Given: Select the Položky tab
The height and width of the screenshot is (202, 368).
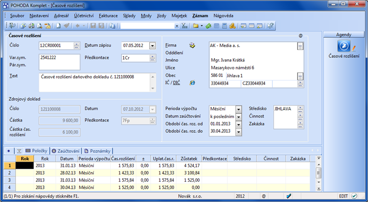Looking at the screenshot, I should 36,151.
